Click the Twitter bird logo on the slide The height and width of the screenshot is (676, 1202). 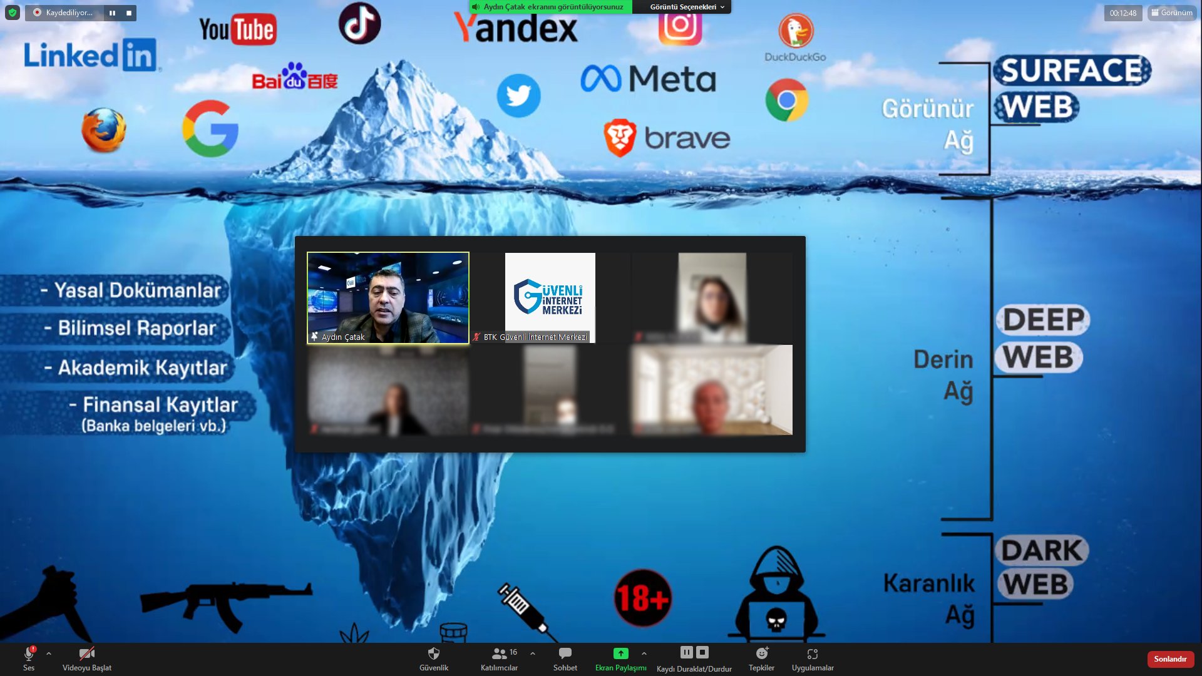coord(519,96)
